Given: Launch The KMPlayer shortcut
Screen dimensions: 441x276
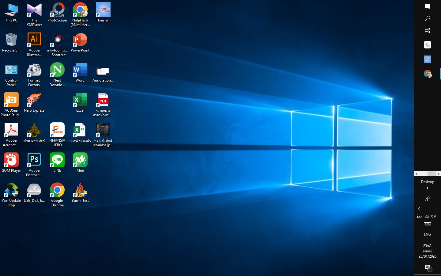Looking at the screenshot, I should pos(34,15).
